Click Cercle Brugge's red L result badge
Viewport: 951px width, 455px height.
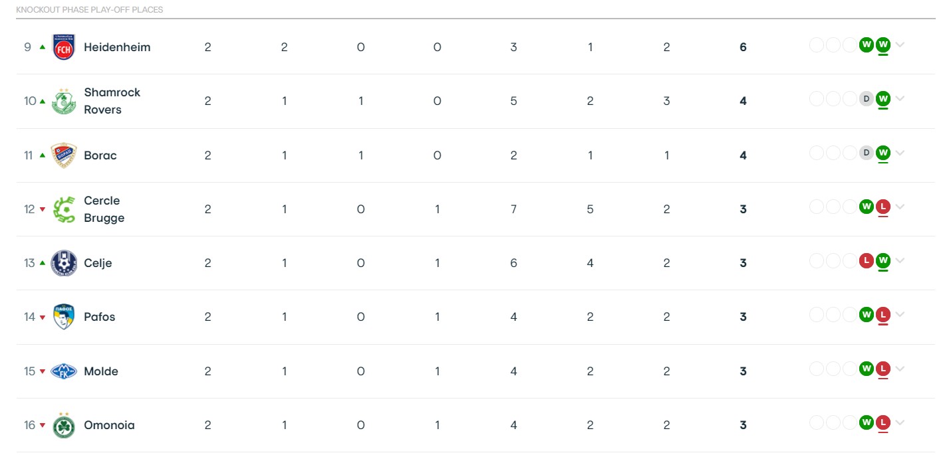[x=883, y=207]
